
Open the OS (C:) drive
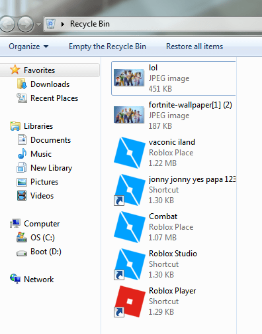click(42, 238)
